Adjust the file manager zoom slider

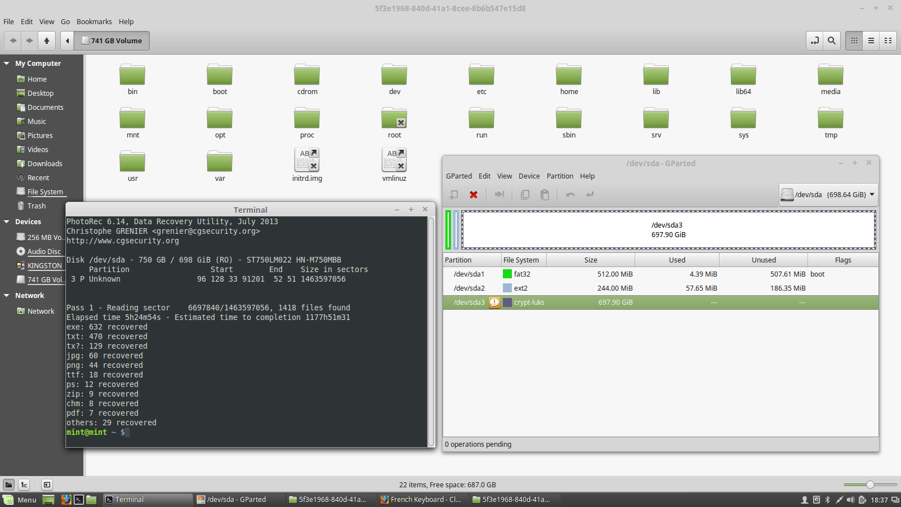coord(870,484)
